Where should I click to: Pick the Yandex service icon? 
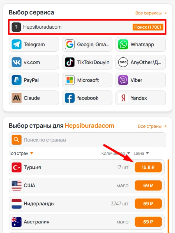coord(123,98)
